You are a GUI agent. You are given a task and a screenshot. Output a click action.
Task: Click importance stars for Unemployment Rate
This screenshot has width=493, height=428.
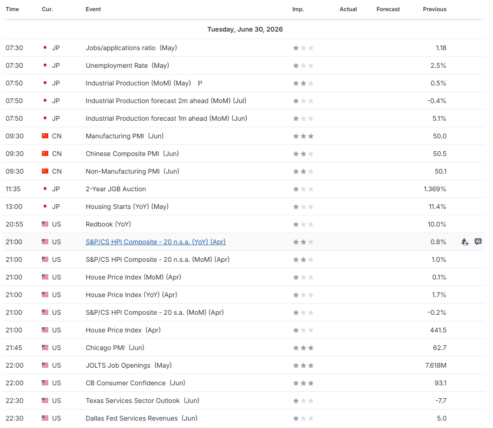coord(303,65)
